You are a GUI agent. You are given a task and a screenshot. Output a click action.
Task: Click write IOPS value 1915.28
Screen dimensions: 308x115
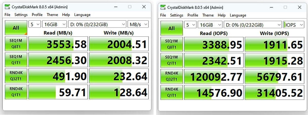(x=274, y=60)
